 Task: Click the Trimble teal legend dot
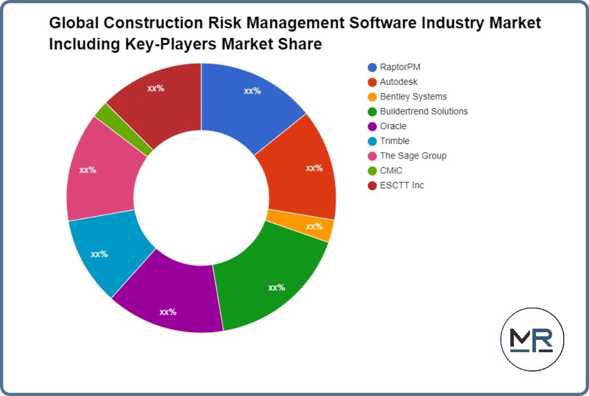tap(372, 141)
